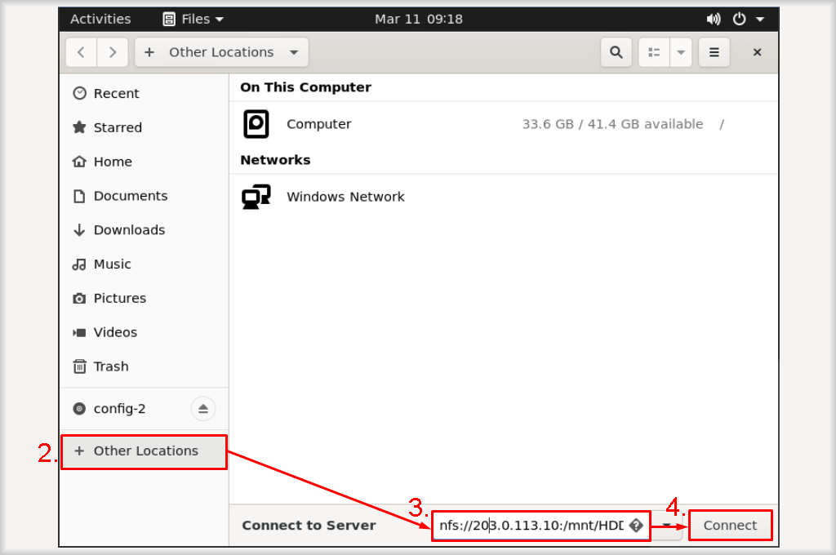Open view options dropdown arrow

681,52
